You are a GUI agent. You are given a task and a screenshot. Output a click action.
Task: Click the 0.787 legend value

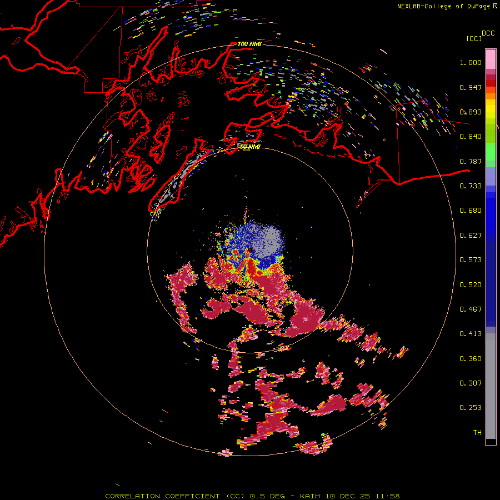(x=471, y=161)
